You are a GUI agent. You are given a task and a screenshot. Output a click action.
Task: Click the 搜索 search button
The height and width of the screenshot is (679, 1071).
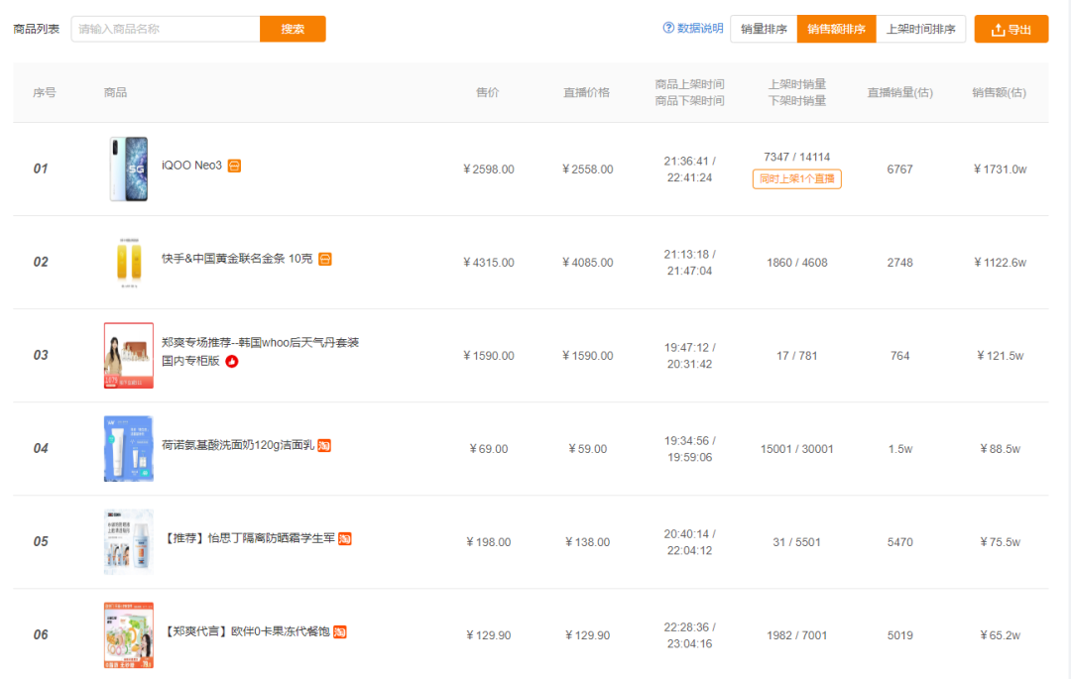(293, 29)
